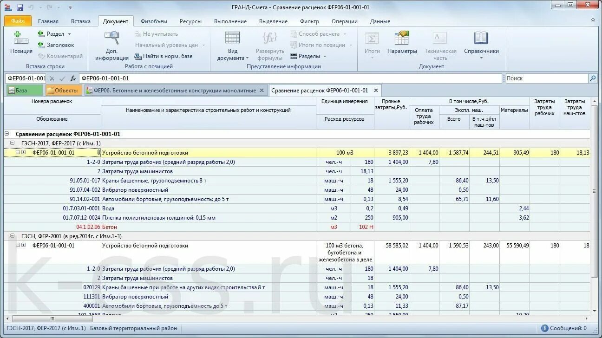Collapse the minus box in highlighted ФЕР06-01-001-01 row
This screenshot has height=338, width=602.
click(x=18, y=152)
